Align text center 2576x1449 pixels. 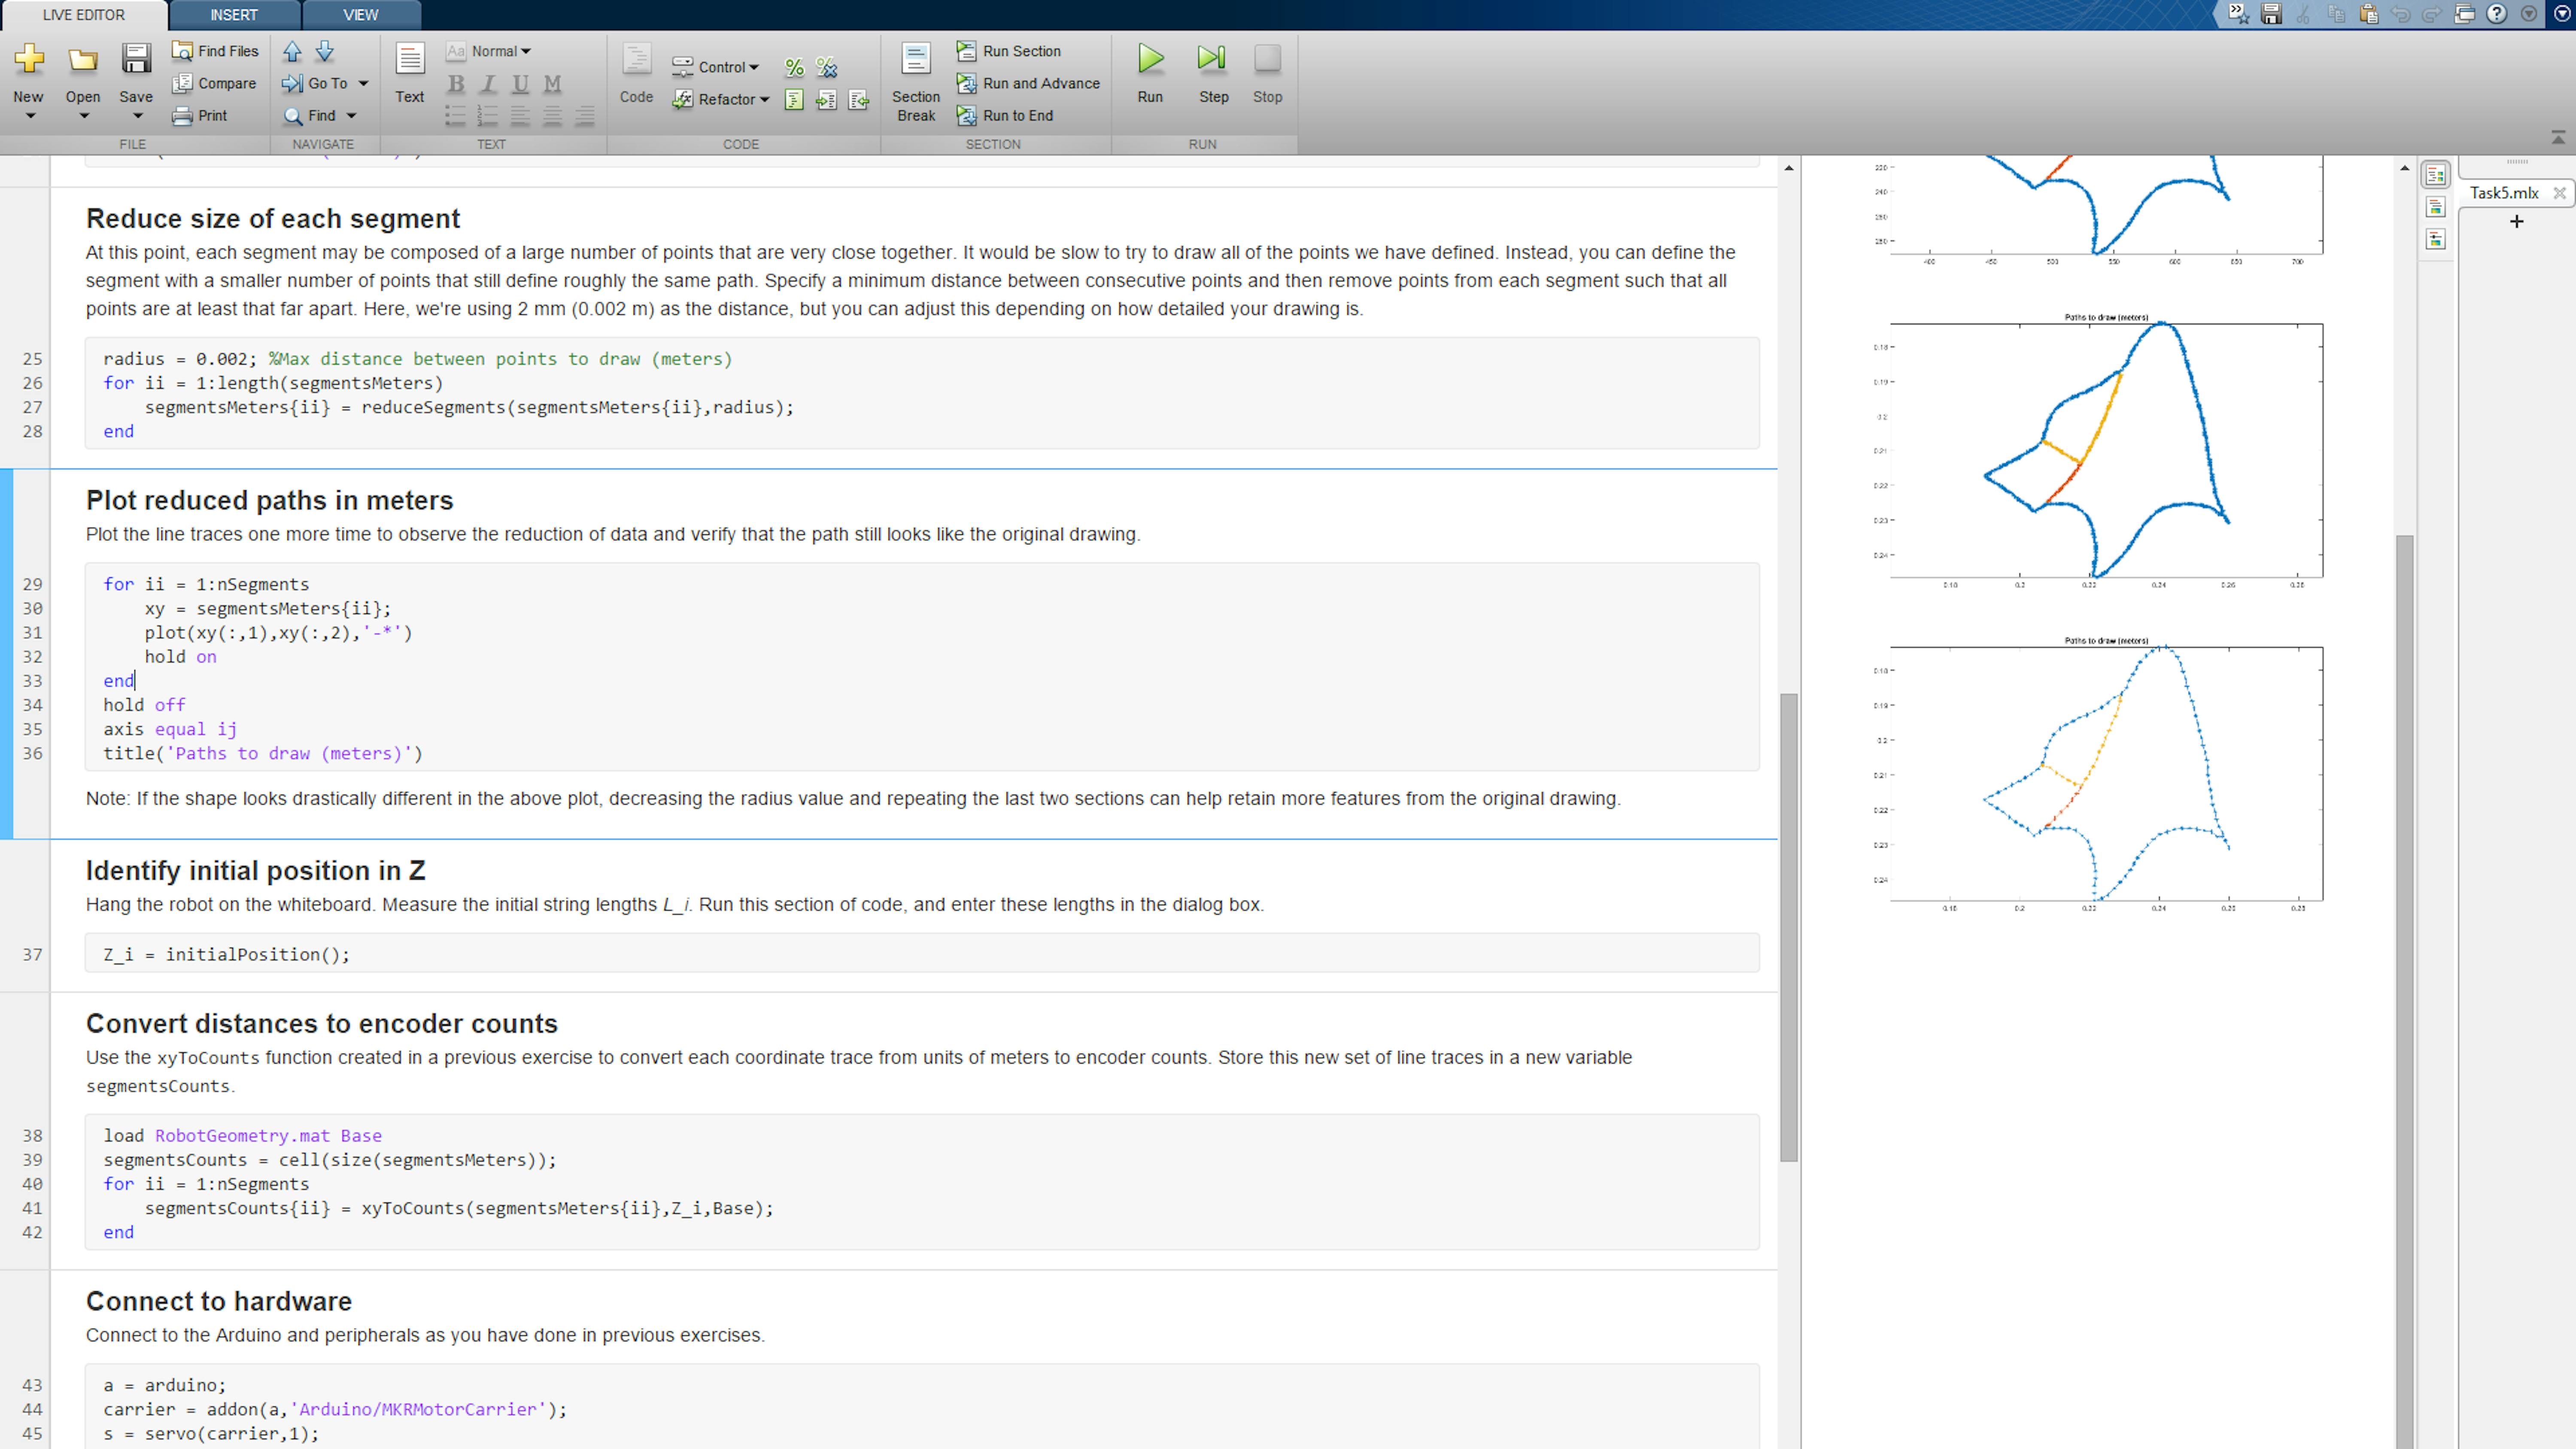point(552,116)
